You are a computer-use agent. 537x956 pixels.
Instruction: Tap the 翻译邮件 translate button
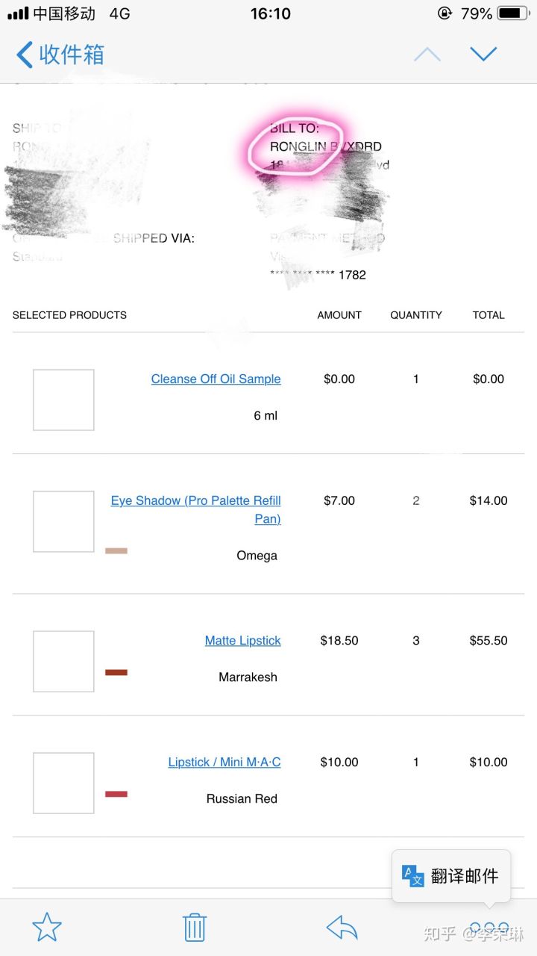pyautogui.click(x=464, y=876)
